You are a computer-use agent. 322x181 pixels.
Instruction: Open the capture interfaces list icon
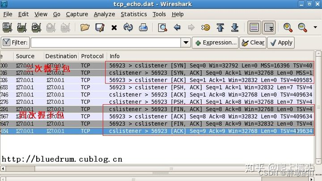click(x=8, y=27)
